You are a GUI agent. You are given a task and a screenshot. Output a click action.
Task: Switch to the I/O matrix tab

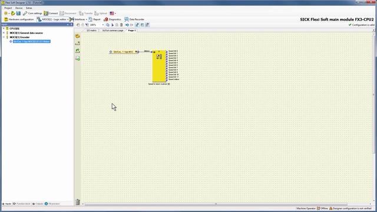coord(91,31)
